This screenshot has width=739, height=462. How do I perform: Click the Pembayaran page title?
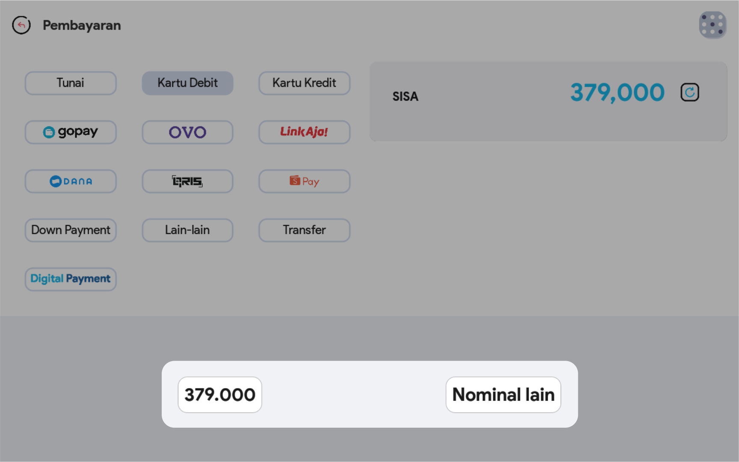[x=82, y=25]
